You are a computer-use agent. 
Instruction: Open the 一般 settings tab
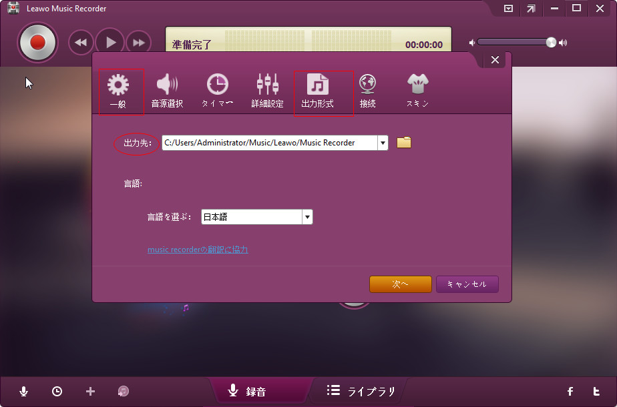tap(118, 91)
